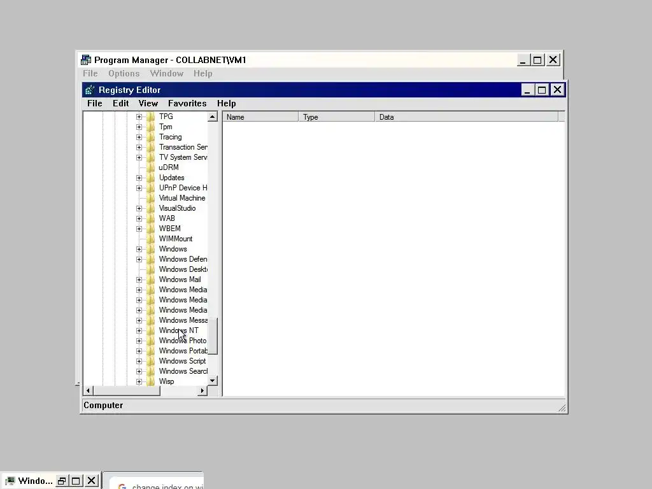This screenshot has width=652, height=489.
Task: Expand the TV System Services key
Action: tap(139, 158)
